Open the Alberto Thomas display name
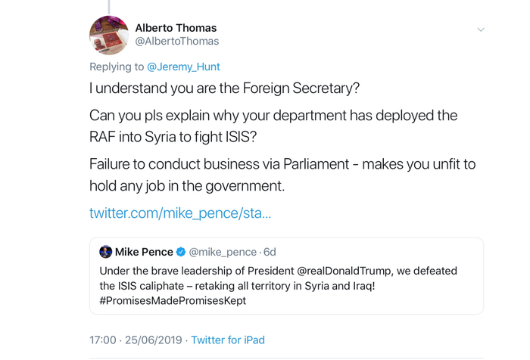The width and height of the screenshot is (530, 360). tap(176, 28)
